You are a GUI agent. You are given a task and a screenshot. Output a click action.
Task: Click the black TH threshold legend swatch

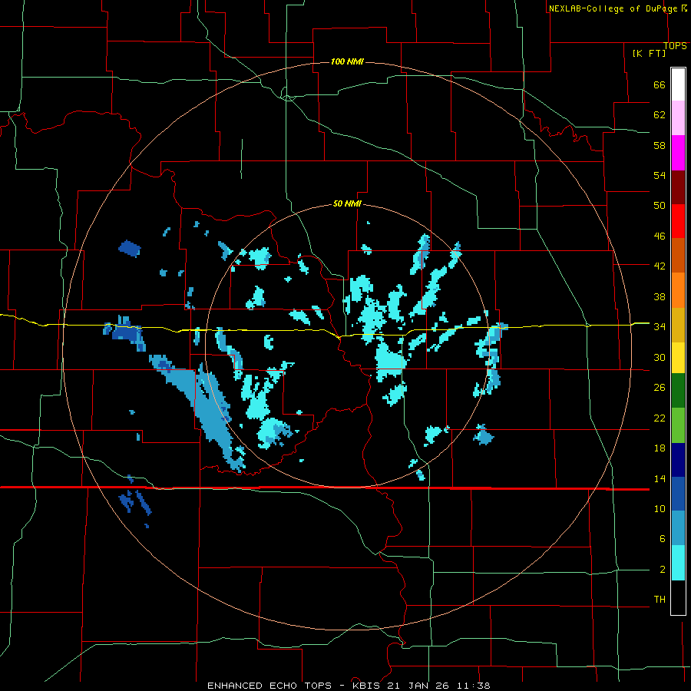(x=678, y=597)
